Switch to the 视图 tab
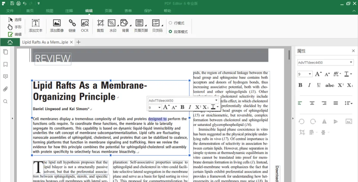This screenshot has height=182, width=358. click(49, 11)
